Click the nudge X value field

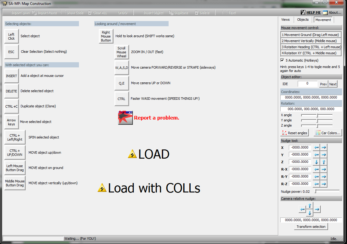(300, 147)
